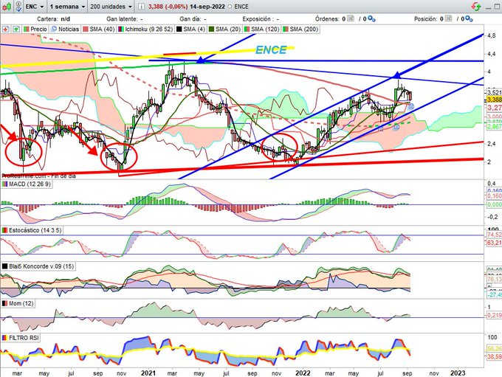
Task: Click the yellow 3,388 current price tag
Action: pos(494,100)
